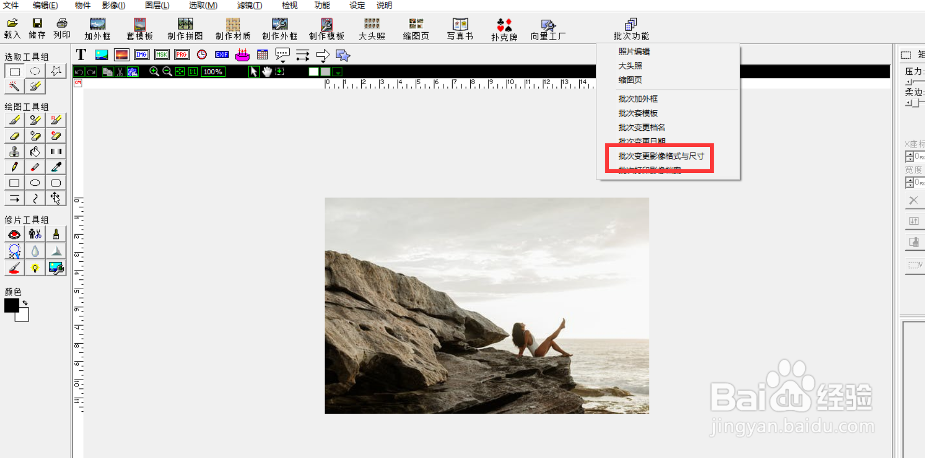Zoom in with the plus magnifier
This screenshot has width=925, height=458.
[154, 72]
